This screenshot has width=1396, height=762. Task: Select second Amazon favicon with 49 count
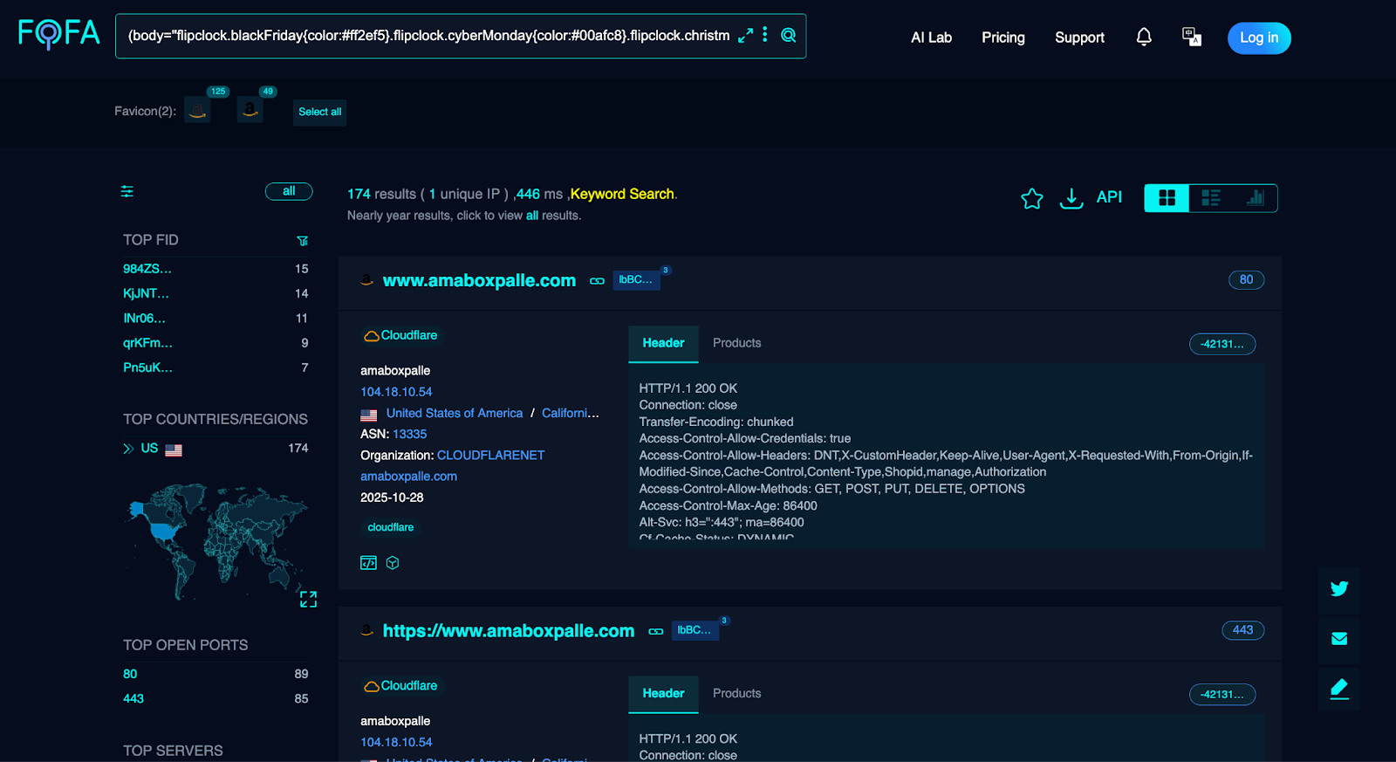pos(250,110)
